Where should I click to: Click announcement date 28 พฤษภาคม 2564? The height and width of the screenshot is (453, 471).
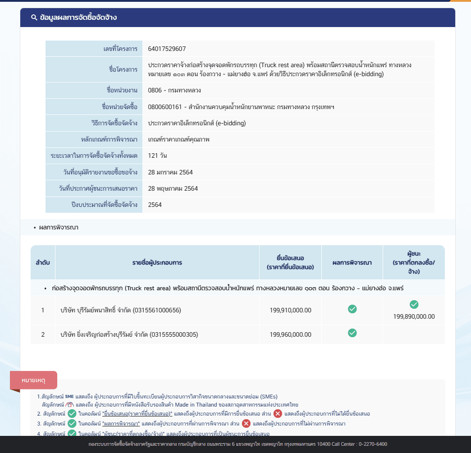pyautogui.click(x=173, y=188)
